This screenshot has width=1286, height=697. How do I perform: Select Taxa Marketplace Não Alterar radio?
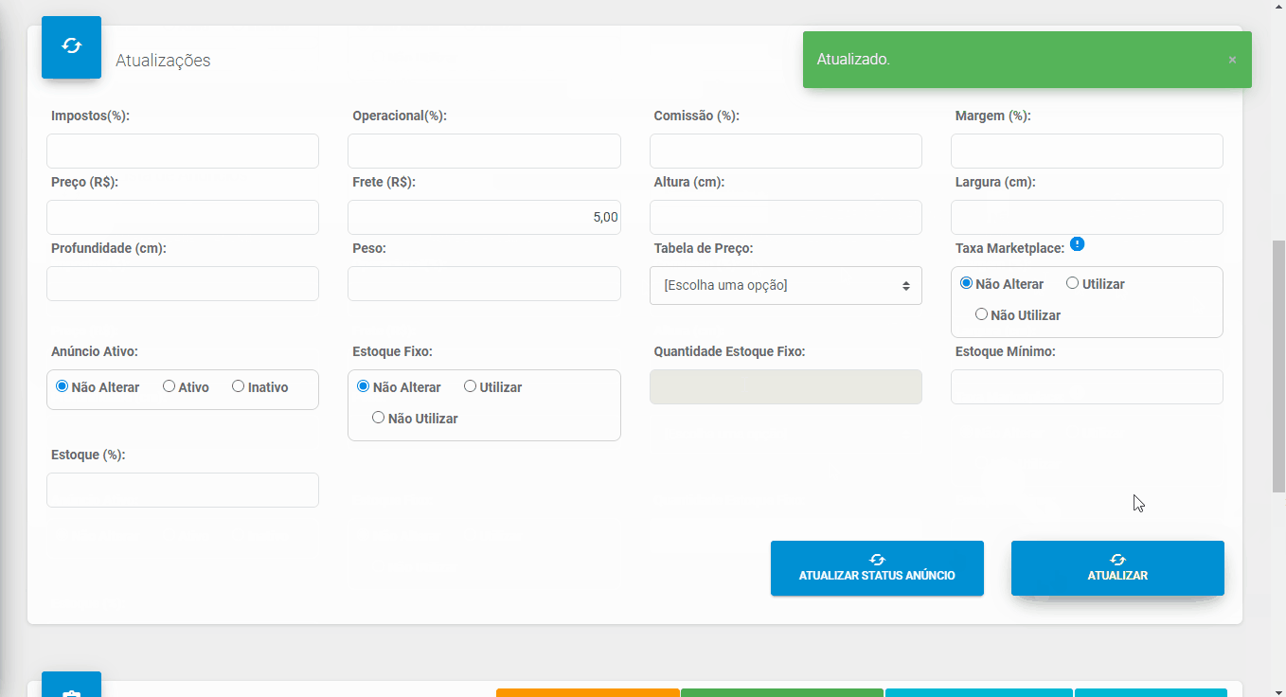[x=966, y=283]
